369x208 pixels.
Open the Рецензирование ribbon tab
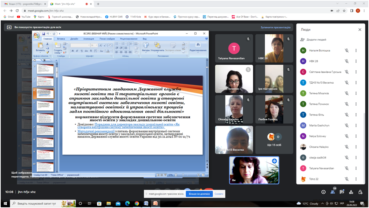tap(129, 39)
